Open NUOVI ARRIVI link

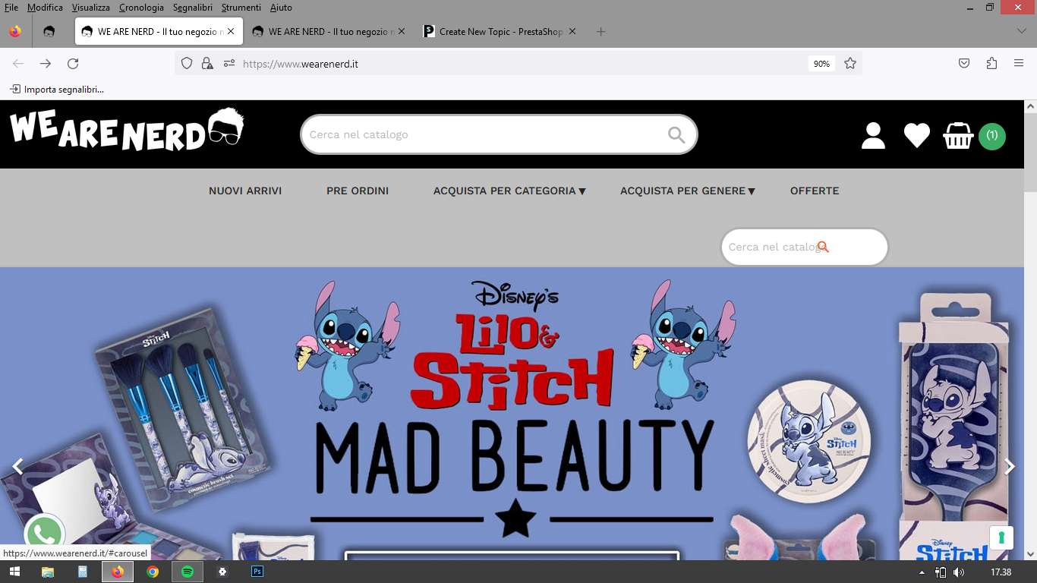coord(245,191)
